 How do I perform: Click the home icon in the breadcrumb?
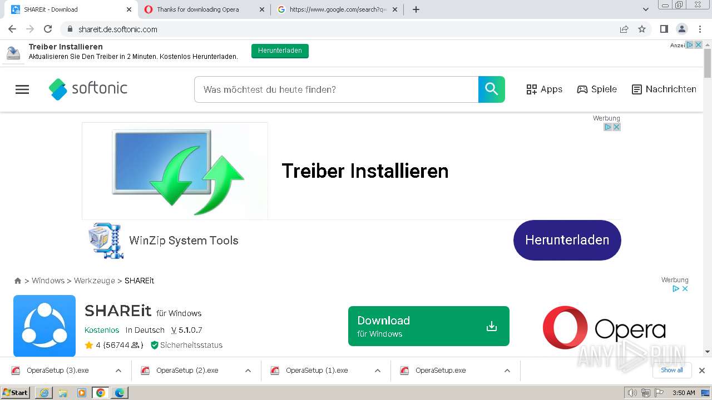point(18,281)
